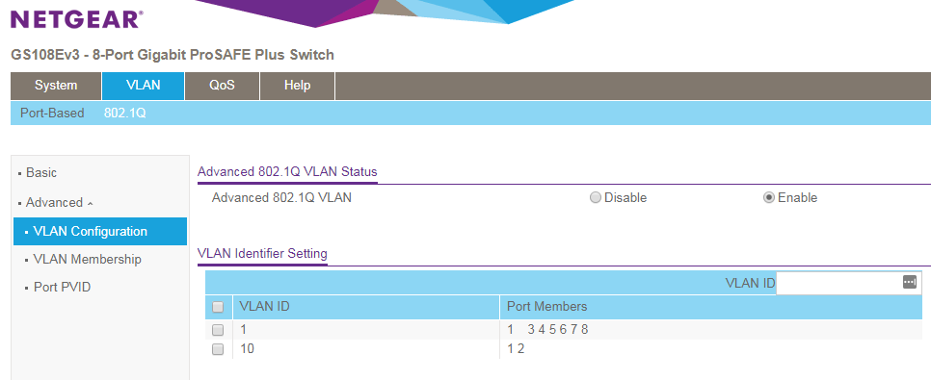Open VLAN Membership page
The height and width of the screenshot is (380, 931).
[87, 260]
